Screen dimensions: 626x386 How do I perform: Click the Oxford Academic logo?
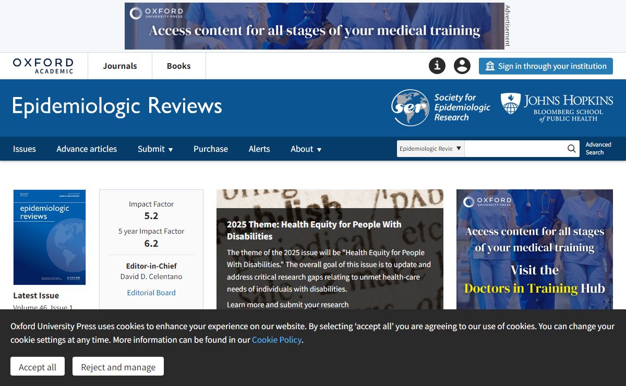point(43,66)
